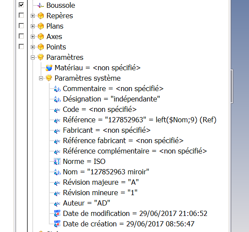Viewport: 249px width, 232px height.
Task: Collapse the Paramètres système node
Action: 41,78
